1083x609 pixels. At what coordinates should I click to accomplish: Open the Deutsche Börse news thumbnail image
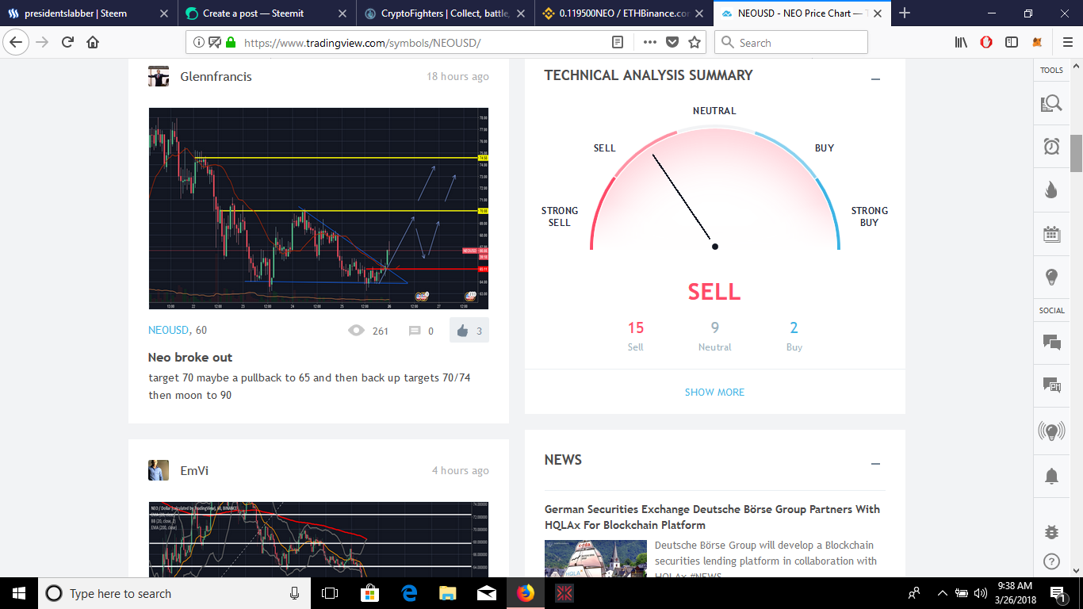point(595,559)
